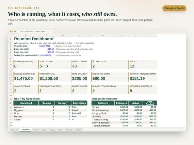
Task: Click the Budget by category heading
Action: coord(105,99)
